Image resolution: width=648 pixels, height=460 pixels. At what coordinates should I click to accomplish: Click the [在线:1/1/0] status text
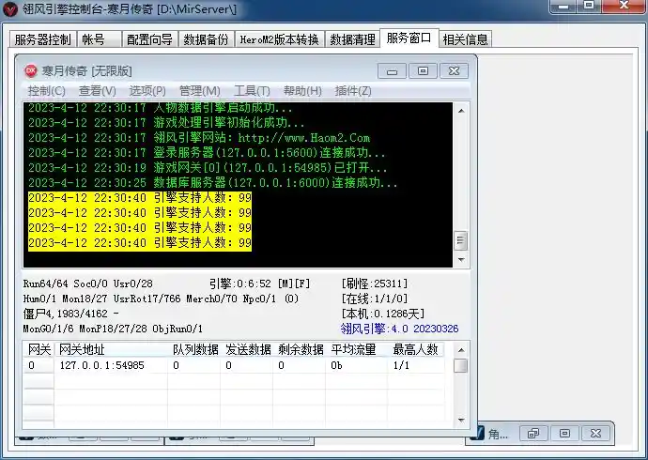pos(375,299)
